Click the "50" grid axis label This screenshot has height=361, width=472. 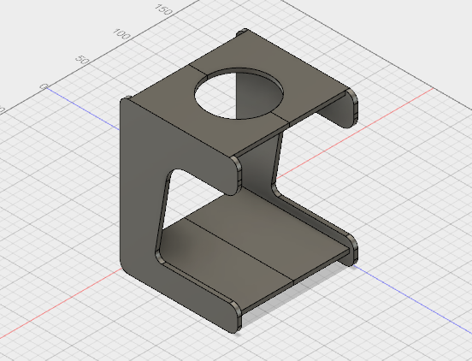coord(82,59)
